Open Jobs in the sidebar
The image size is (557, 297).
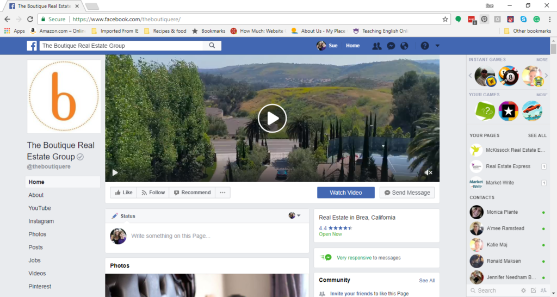point(34,261)
